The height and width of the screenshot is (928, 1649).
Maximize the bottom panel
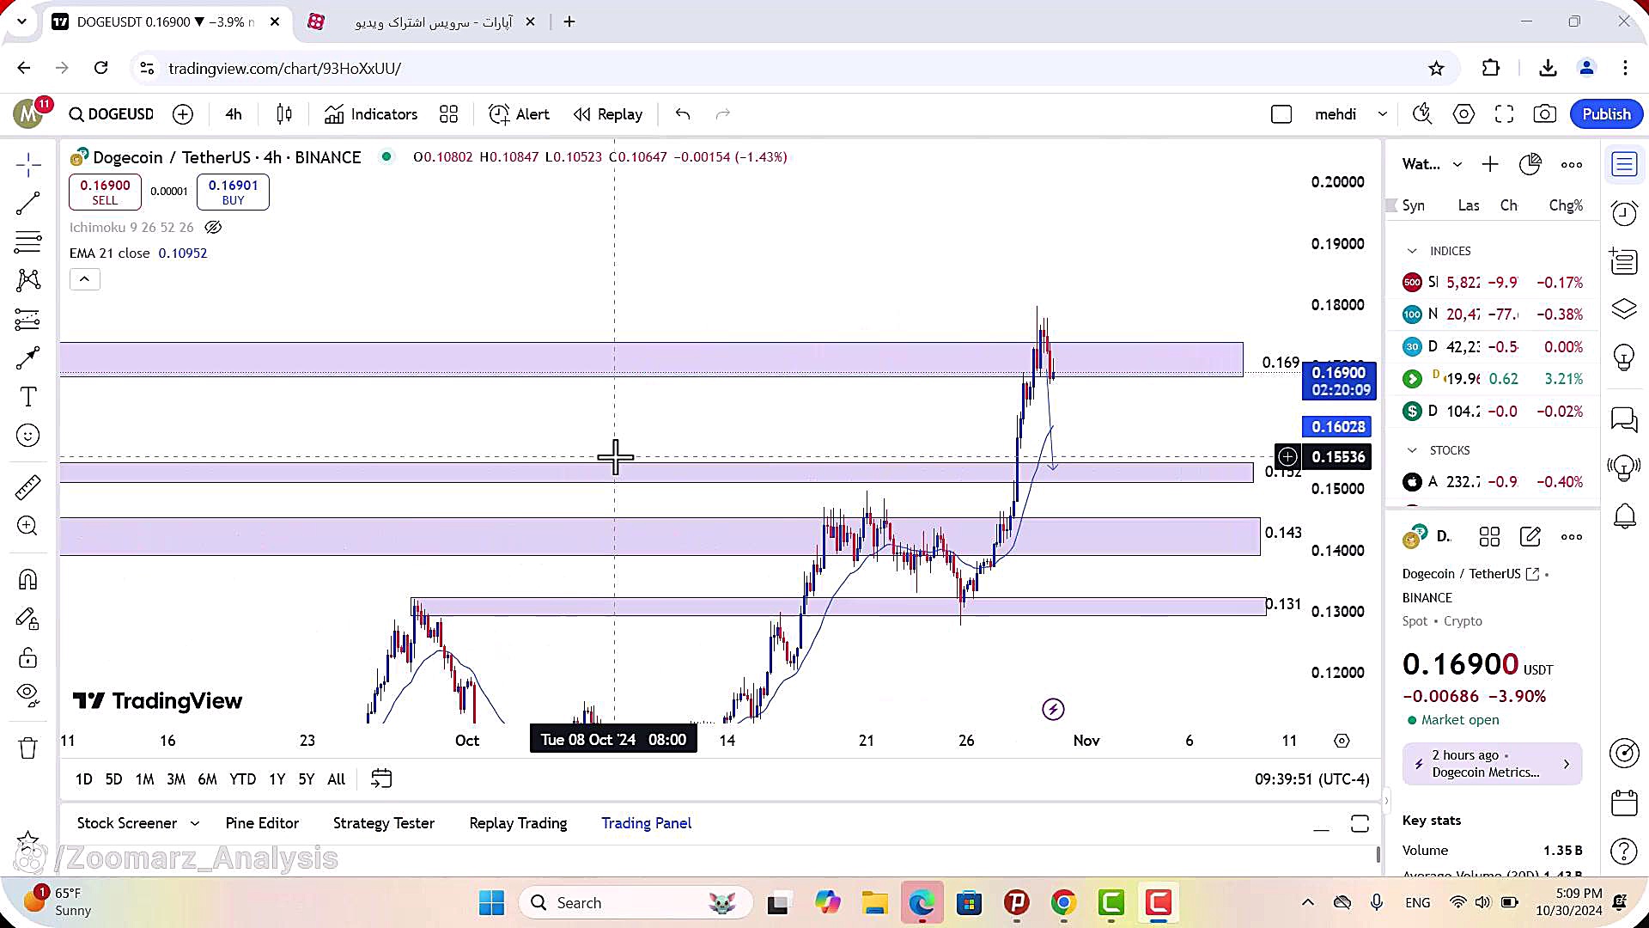point(1360,824)
